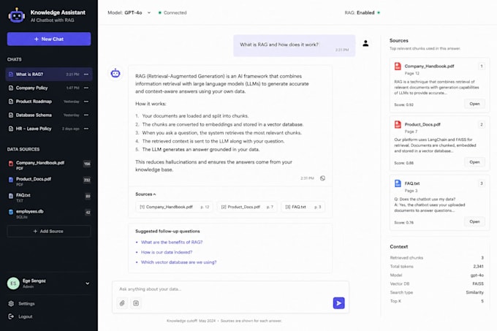
Task: Click the 232 chunk count badge
Action: pos(87,180)
